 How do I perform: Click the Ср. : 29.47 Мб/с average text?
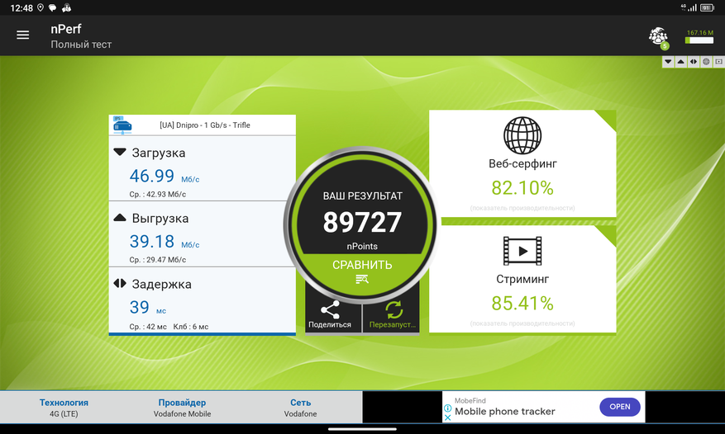[158, 260]
